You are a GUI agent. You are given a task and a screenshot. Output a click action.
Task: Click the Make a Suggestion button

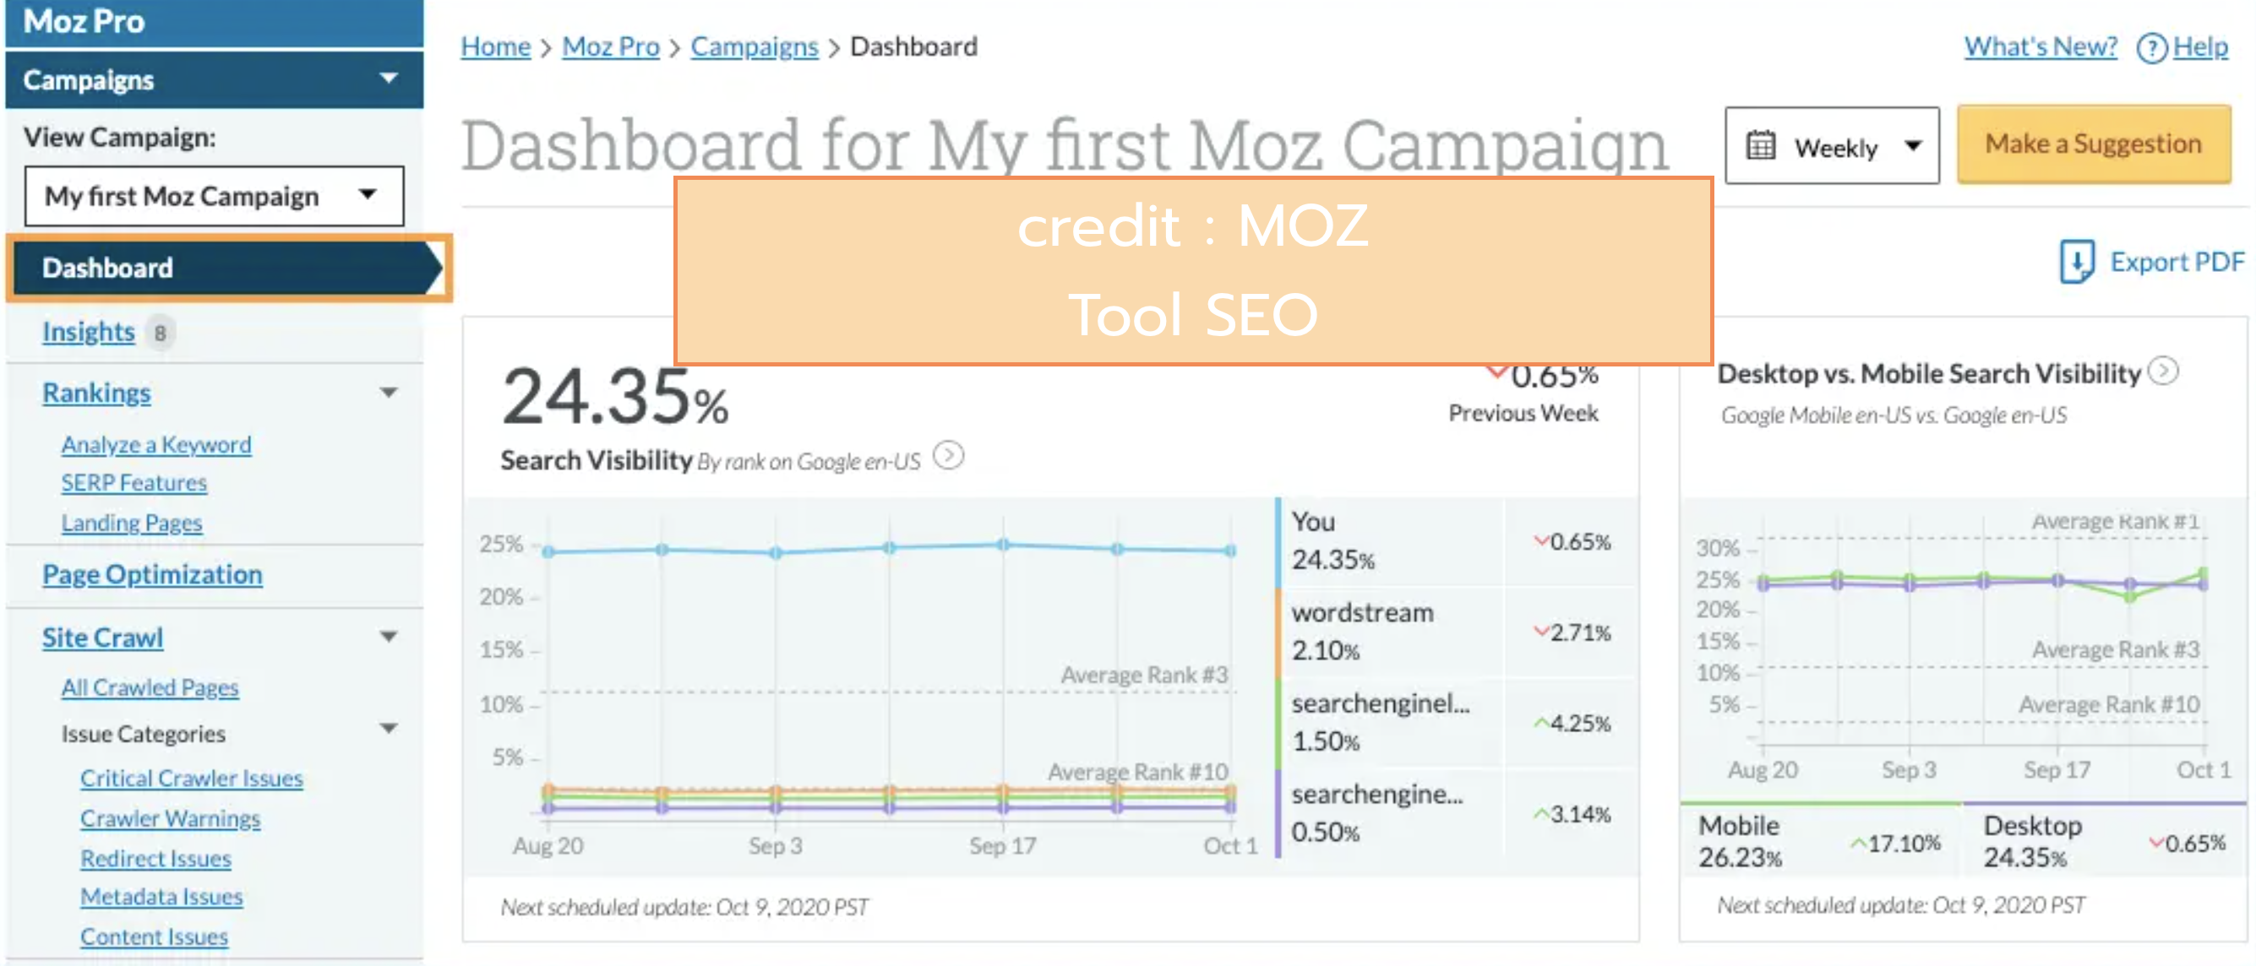tap(2092, 144)
